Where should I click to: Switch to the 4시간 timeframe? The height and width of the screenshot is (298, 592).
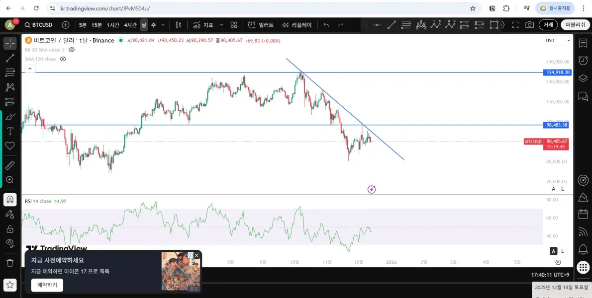130,25
